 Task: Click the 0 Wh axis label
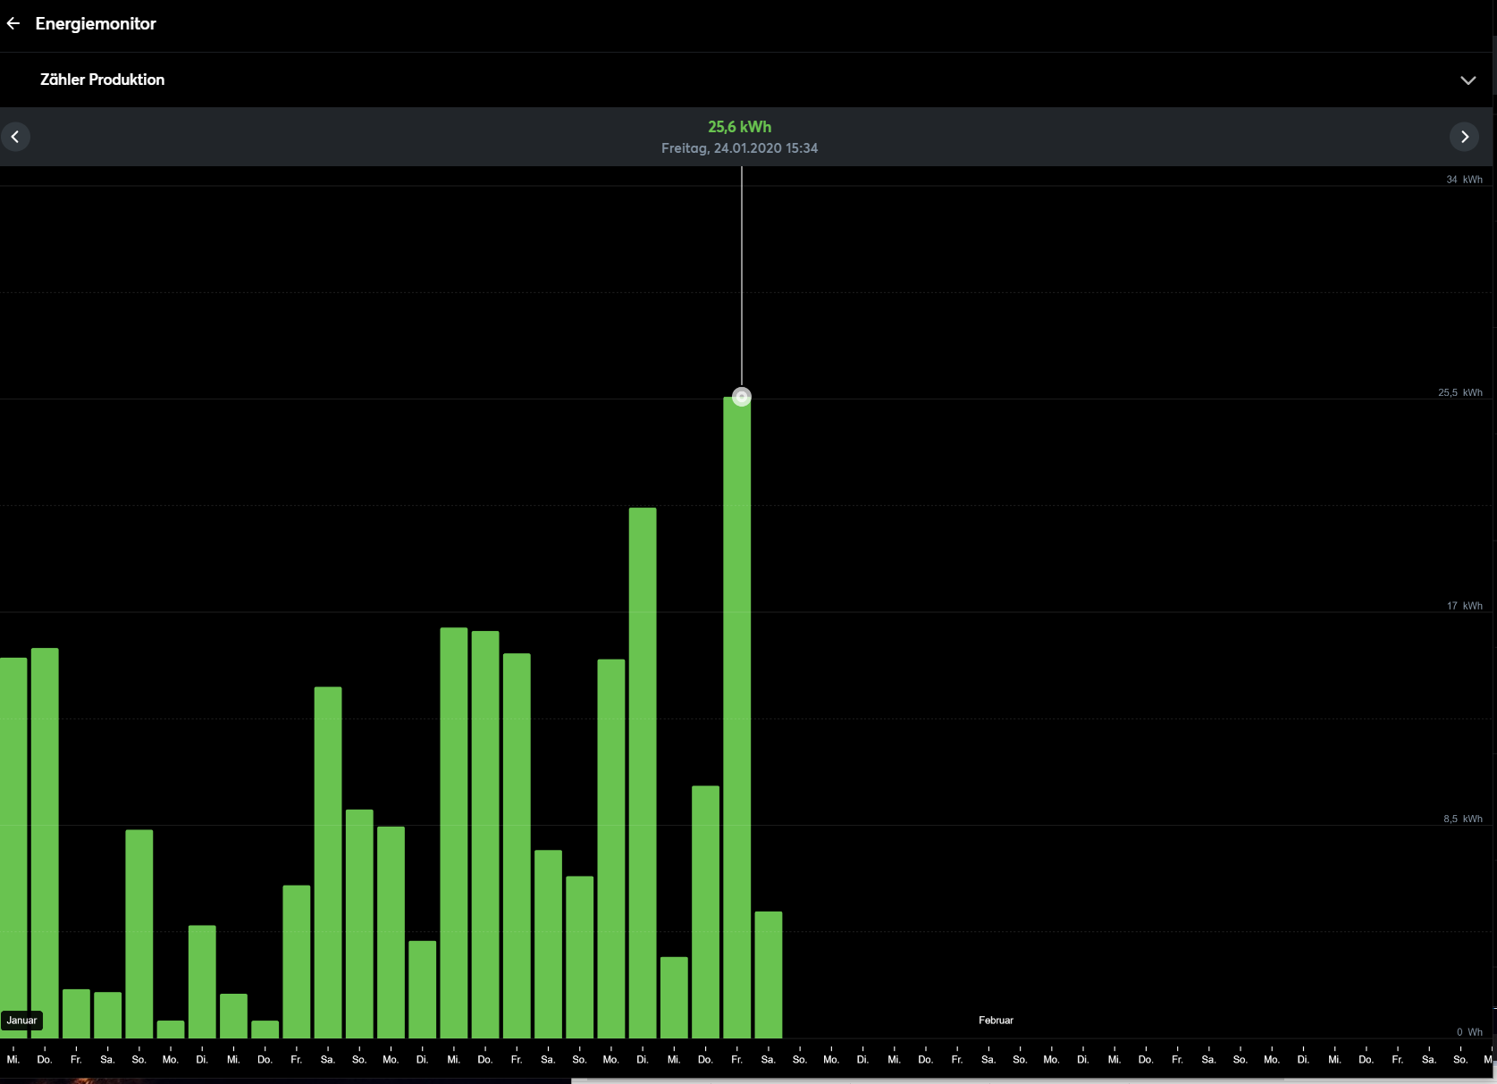[1468, 1032]
